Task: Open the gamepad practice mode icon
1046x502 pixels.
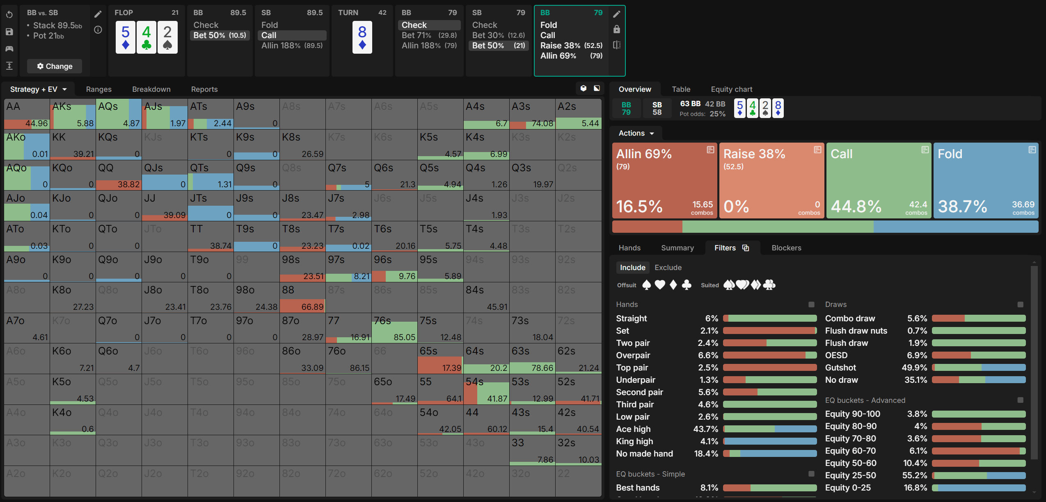Action: pyautogui.click(x=9, y=49)
